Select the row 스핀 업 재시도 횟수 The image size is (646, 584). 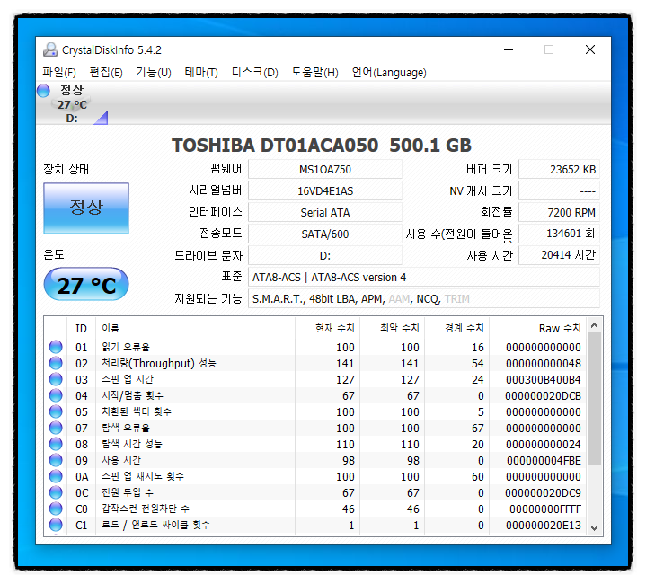[x=315, y=476]
